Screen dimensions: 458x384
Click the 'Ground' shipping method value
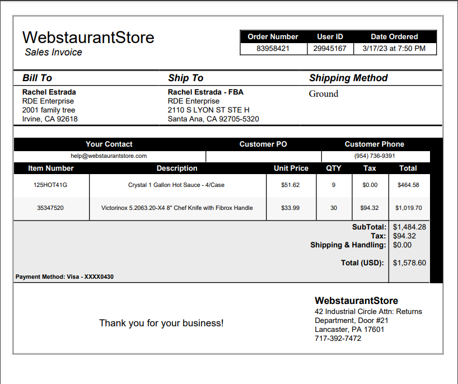324,94
